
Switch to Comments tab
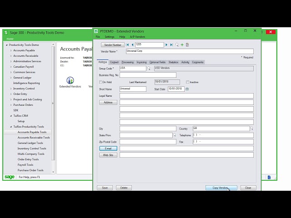(198, 62)
